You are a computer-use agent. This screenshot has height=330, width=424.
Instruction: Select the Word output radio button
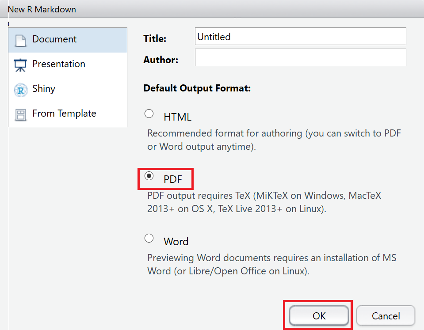(149, 238)
